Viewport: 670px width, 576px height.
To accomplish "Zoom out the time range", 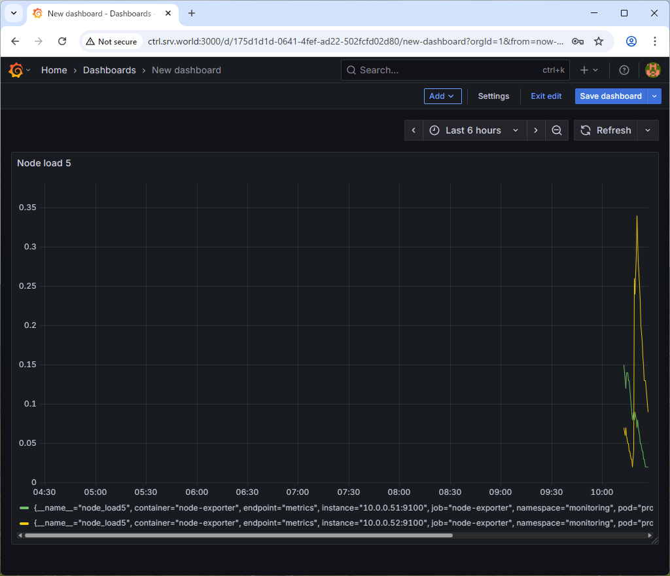I will tap(557, 130).
